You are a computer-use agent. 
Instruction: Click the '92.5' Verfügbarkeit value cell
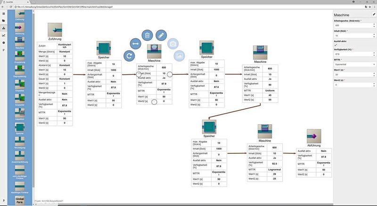(x=275, y=164)
